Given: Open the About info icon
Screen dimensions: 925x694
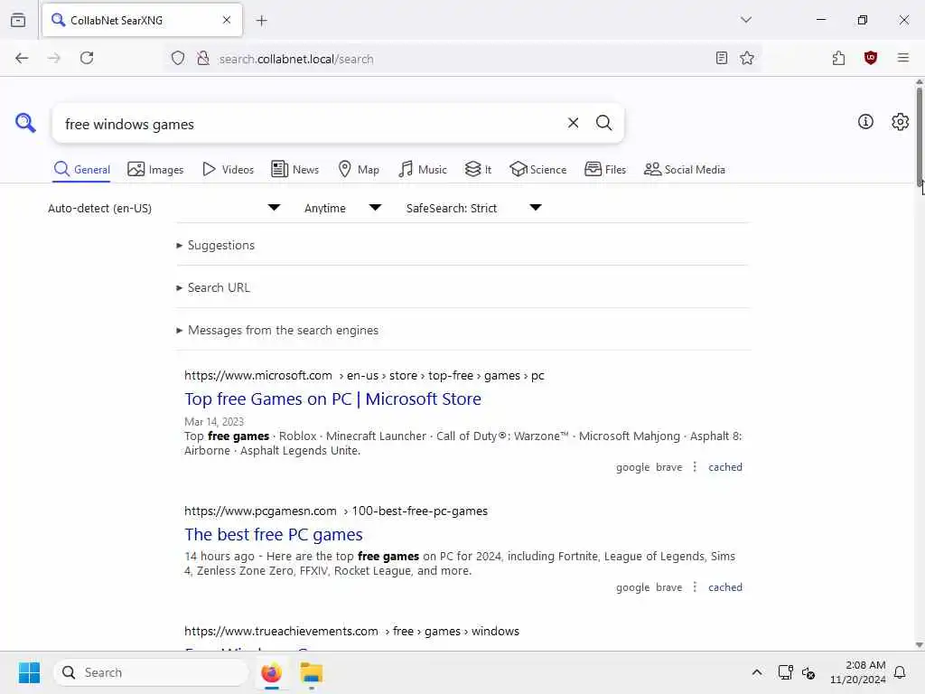Looking at the screenshot, I should click(x=865, y=122).
